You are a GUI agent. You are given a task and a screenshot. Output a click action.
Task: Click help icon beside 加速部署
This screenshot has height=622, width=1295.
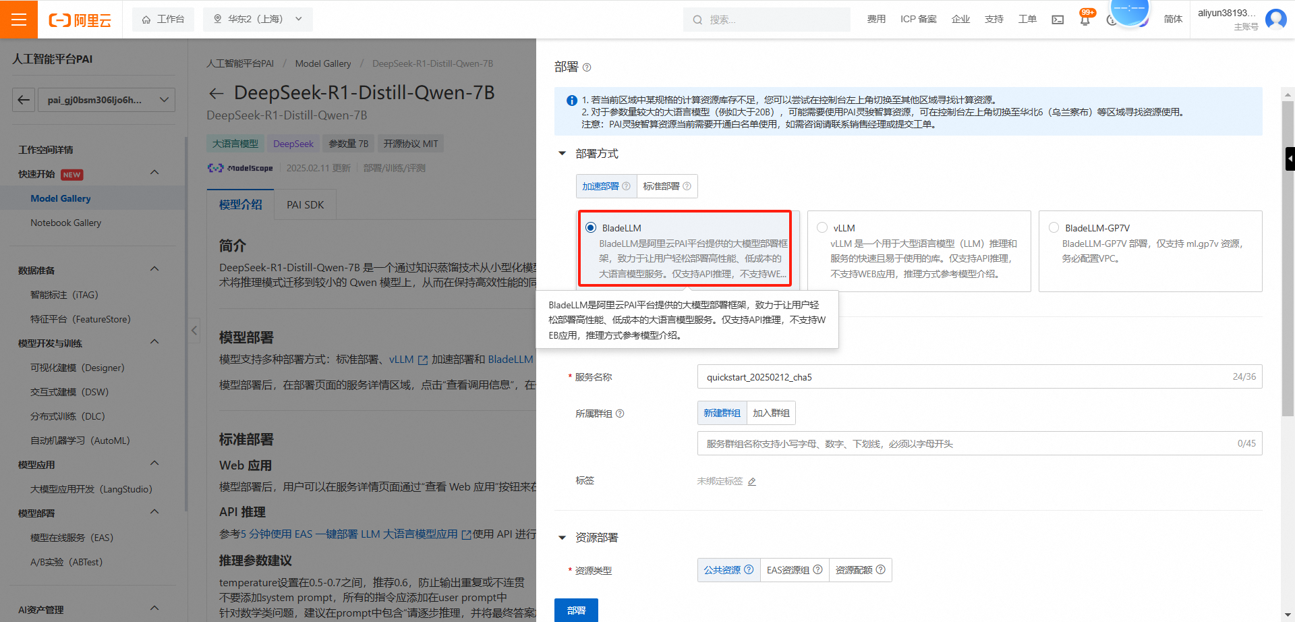[626, 186]
